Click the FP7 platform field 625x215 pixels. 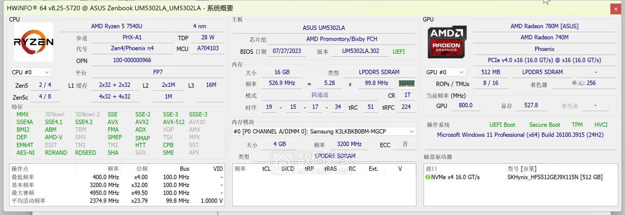click(x=158, y=72)
